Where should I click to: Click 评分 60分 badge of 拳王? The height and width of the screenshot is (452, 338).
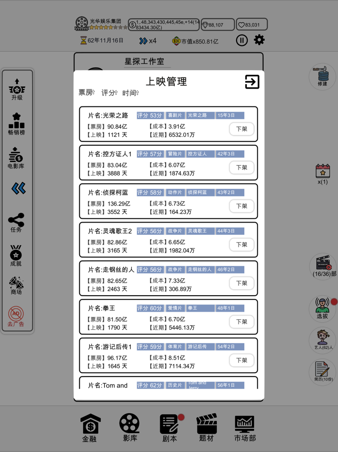(151, 308)
